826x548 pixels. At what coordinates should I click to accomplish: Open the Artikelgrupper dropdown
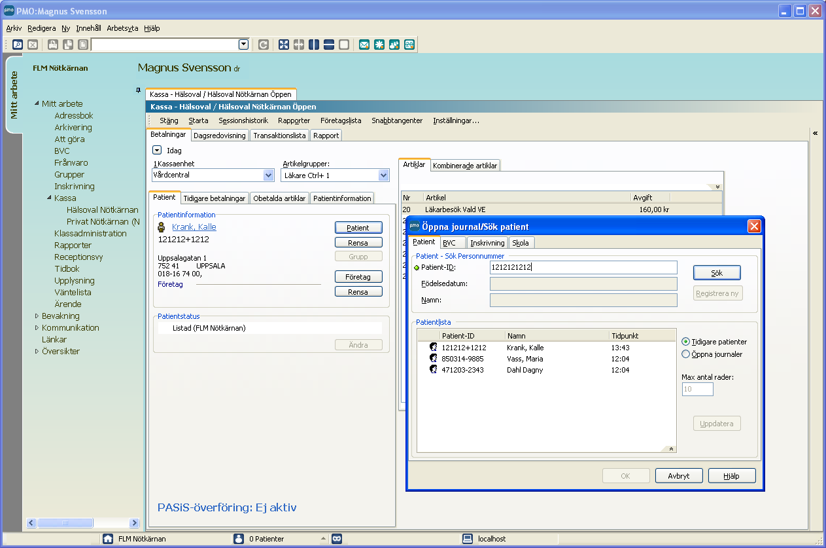(384, 175)
